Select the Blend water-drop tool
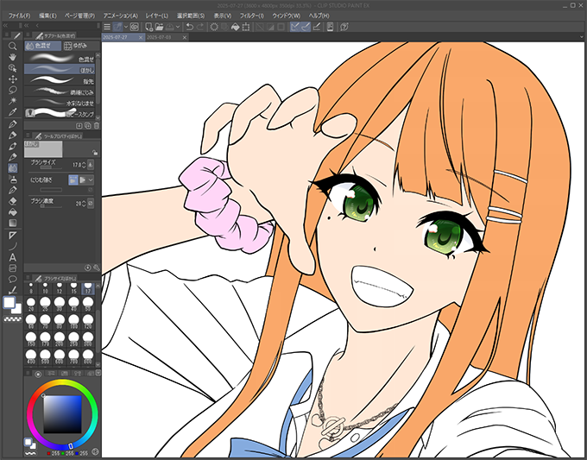The height and width of the screenshot is (460, 587). pyautogui.click(x=12, y=167)
